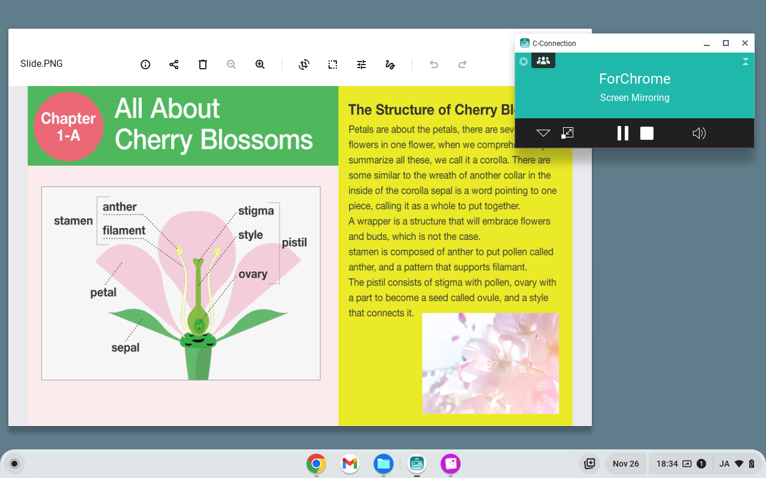Open the calendar from Nov 26 date
The height and width of the screenshot is (478, 766).
(626, 464)
